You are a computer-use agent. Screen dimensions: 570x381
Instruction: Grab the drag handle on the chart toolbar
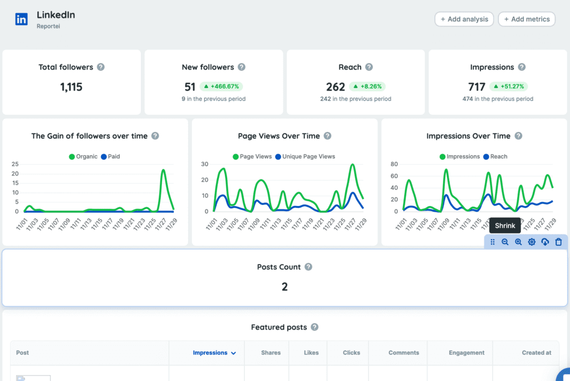pos(493,242)
